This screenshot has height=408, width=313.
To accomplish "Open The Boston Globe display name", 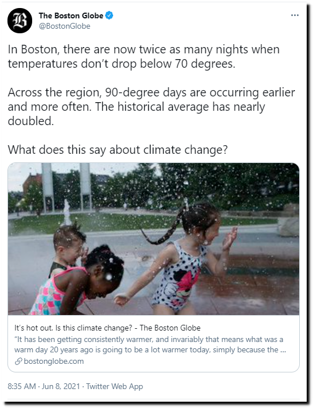I will pos(71,15).
